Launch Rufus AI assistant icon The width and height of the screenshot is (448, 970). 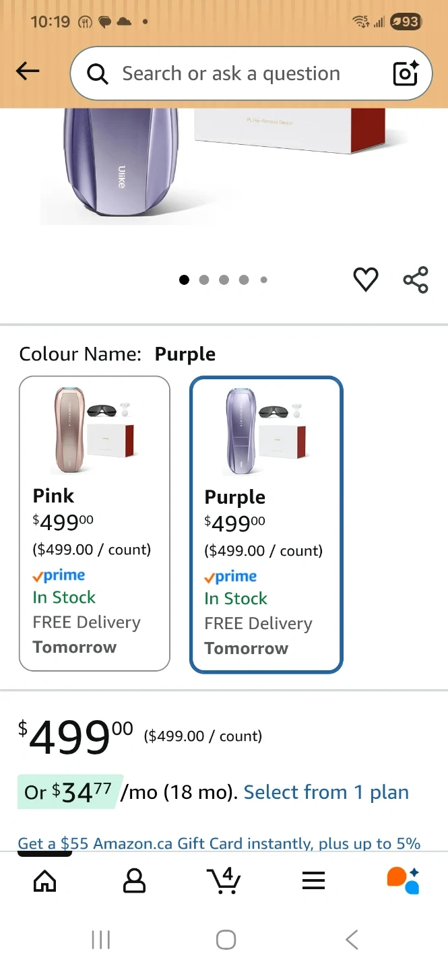point(403,880)
